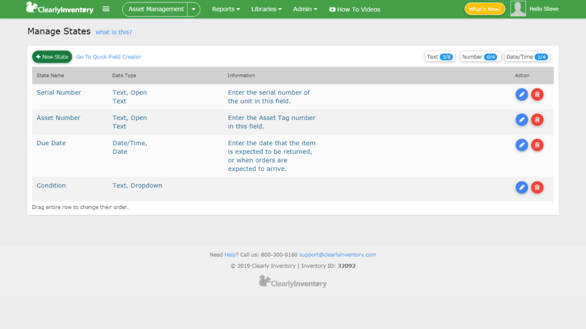
Task: Click Hello Steve user menu
Action: click(544, 9)
